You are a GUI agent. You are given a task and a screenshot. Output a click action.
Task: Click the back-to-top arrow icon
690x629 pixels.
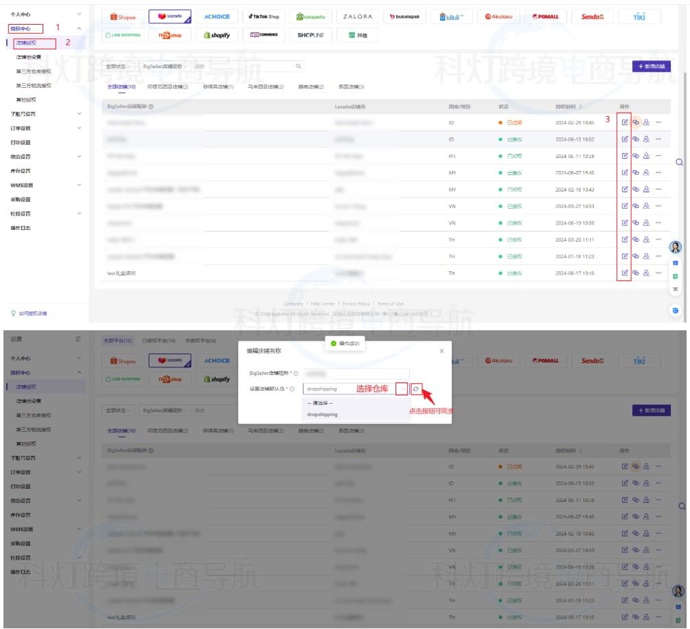[675, 289]
